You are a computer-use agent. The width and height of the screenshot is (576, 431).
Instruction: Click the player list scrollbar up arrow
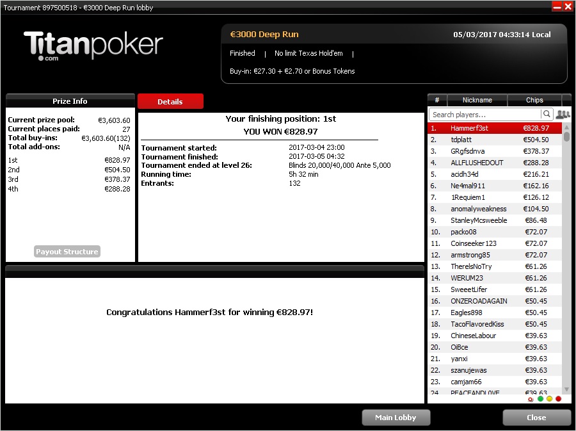pyautogui.click(x=566, y=127)
